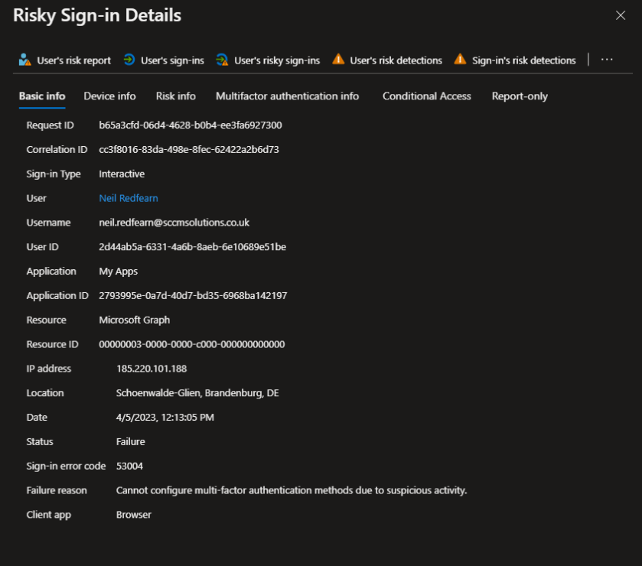Open the more options ellipsis menu

(608, 59)
